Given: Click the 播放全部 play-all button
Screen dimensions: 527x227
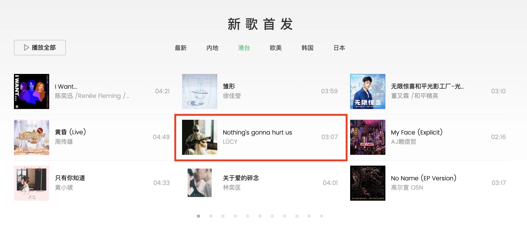Looking at the screenshot, I should click(40, 48).
